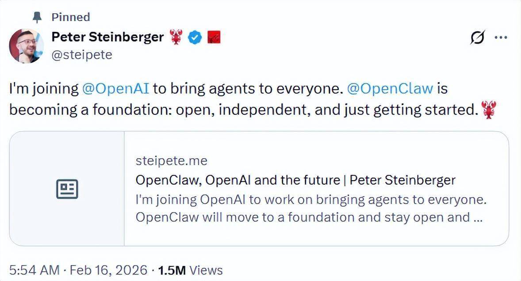Click the lobster emoji after the display name
The width and height of the screenshot is (521, 281).
176,37
